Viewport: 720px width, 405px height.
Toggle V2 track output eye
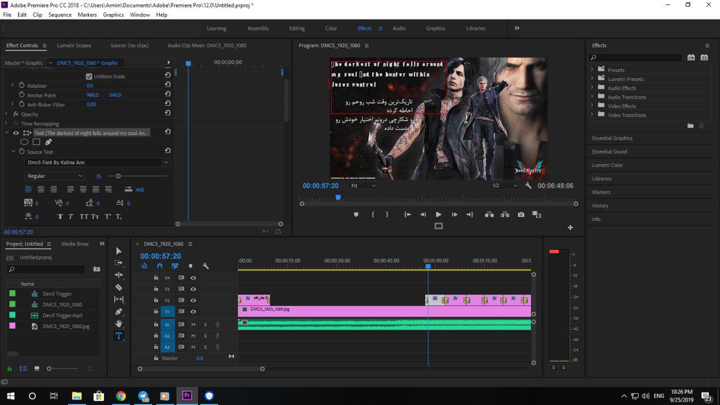coord(193,300)
